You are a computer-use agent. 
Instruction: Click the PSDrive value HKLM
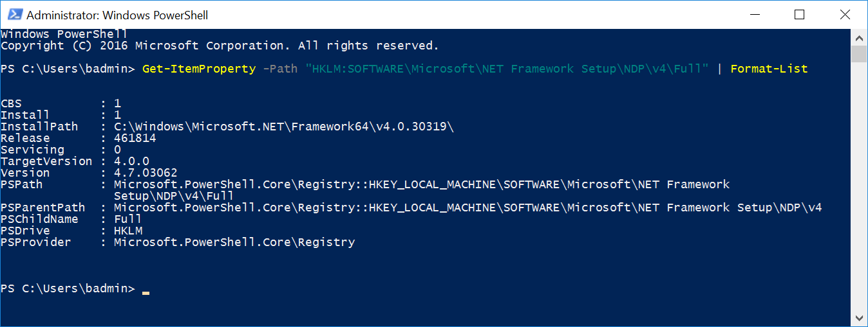pos(128,231)
